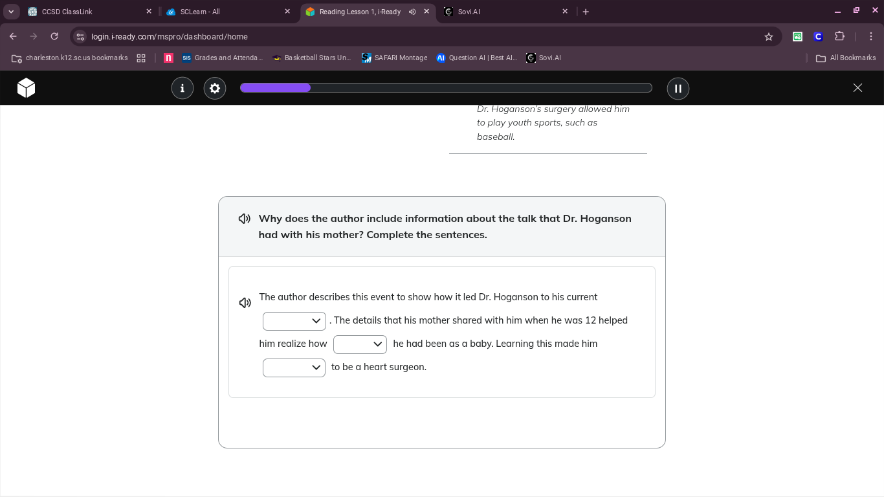Play audio for the question prompt
884x497 pixels.
(x=245, y=219)
